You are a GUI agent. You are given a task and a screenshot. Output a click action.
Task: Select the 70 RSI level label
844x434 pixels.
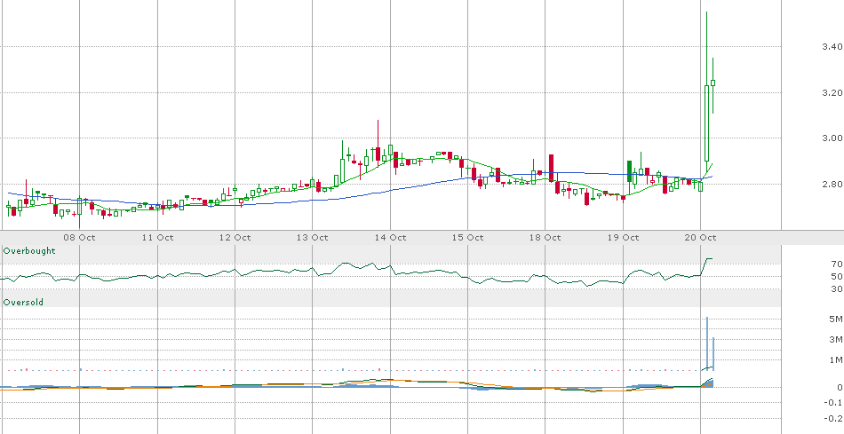pos(837,264)
